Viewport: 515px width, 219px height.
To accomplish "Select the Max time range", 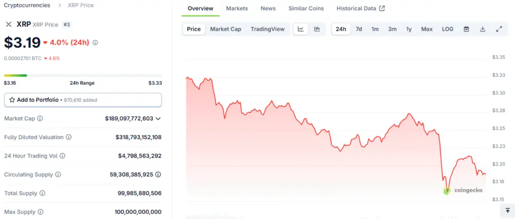I will pos(426,29).
